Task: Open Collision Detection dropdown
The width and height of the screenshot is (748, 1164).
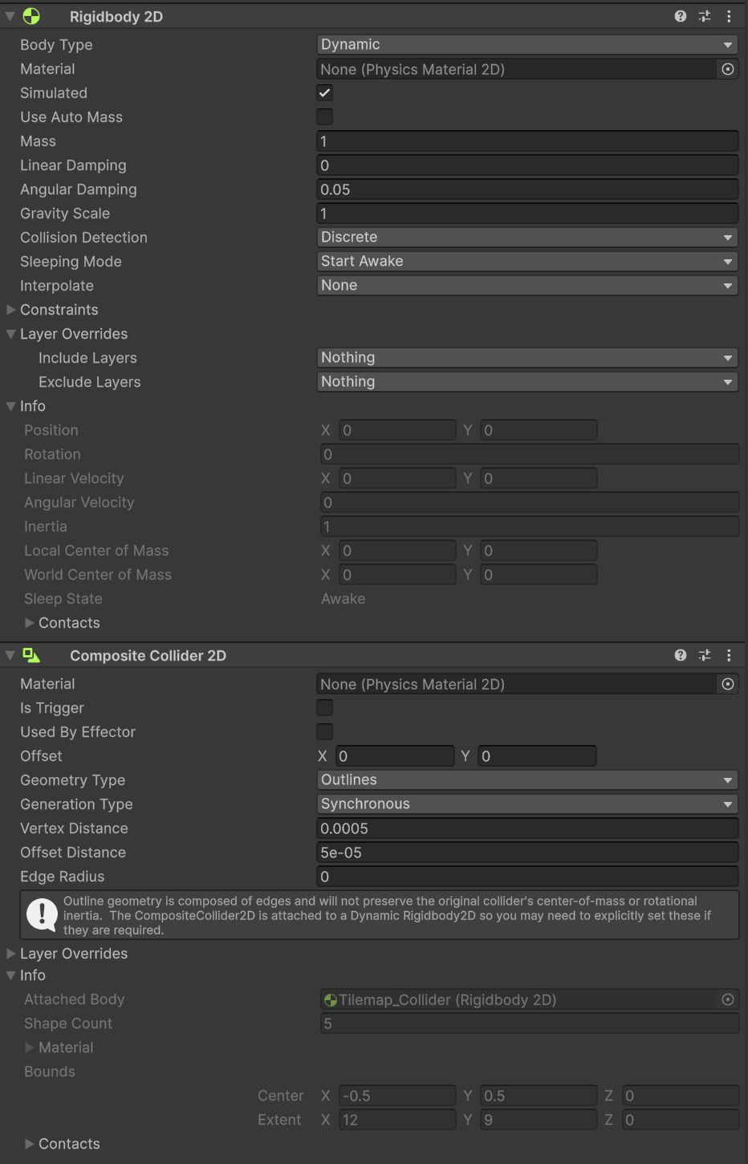Action: click(526, 238)
